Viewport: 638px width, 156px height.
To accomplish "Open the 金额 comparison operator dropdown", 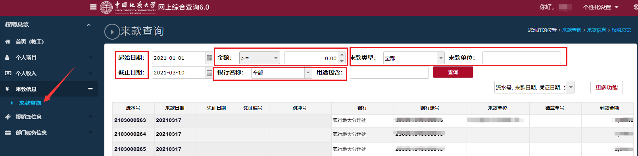I will pos(259,58).
